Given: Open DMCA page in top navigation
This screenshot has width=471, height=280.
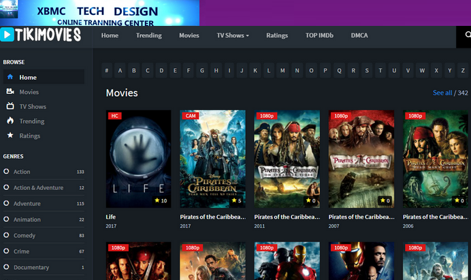Looking at the screenshot, I should click(359, 35).
